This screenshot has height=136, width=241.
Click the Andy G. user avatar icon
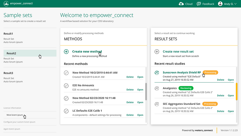pyautogui.click(x=220, y=4)
